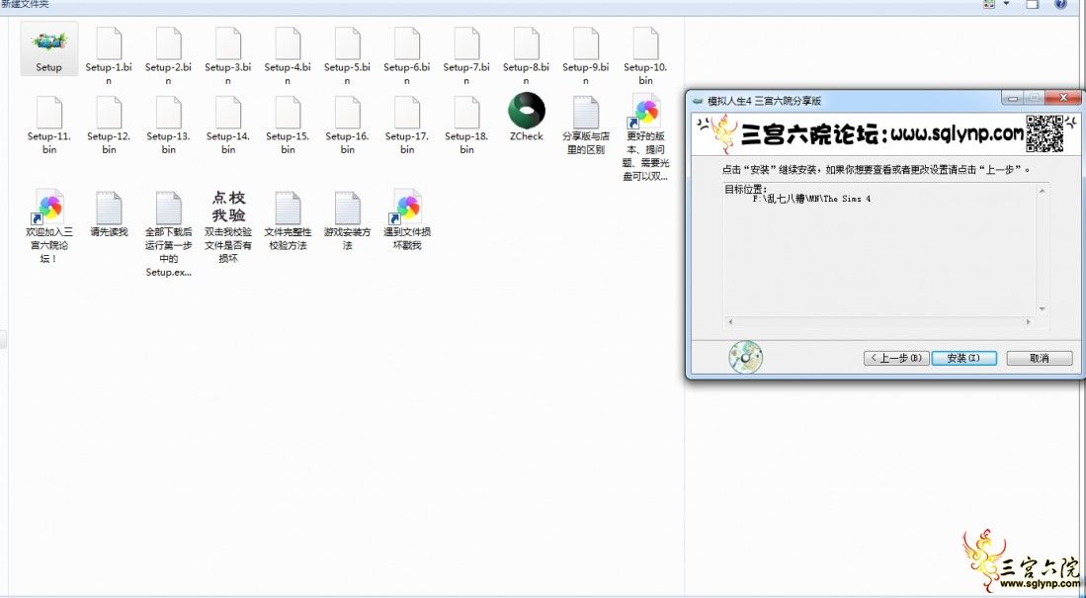
Task: Click the Setup-12.bin file icon
Action: (109, 113)
